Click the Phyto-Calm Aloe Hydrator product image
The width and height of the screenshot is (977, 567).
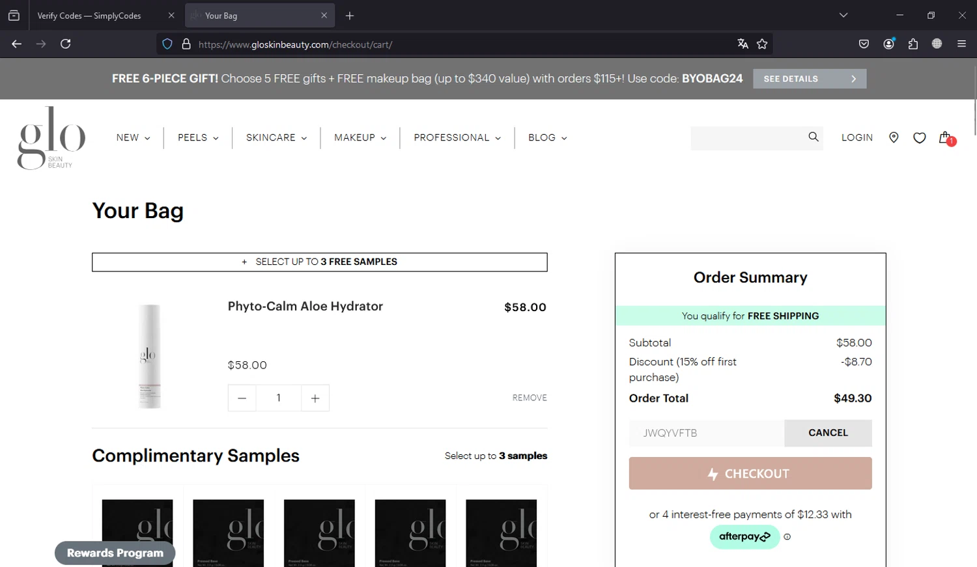pos(149,356)
